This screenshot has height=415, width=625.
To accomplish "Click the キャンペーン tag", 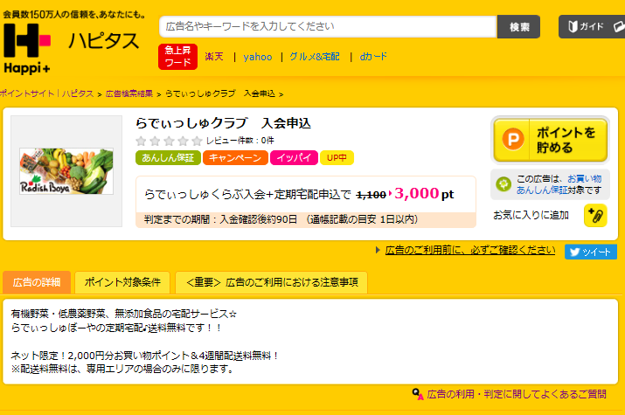I will (235, 158).
